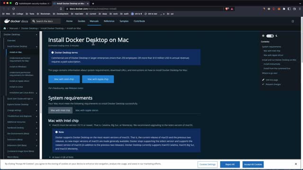Switch to the first GitHub browser tab
Image resolution: width=303 pixels, height=170 pixels.
33,3
